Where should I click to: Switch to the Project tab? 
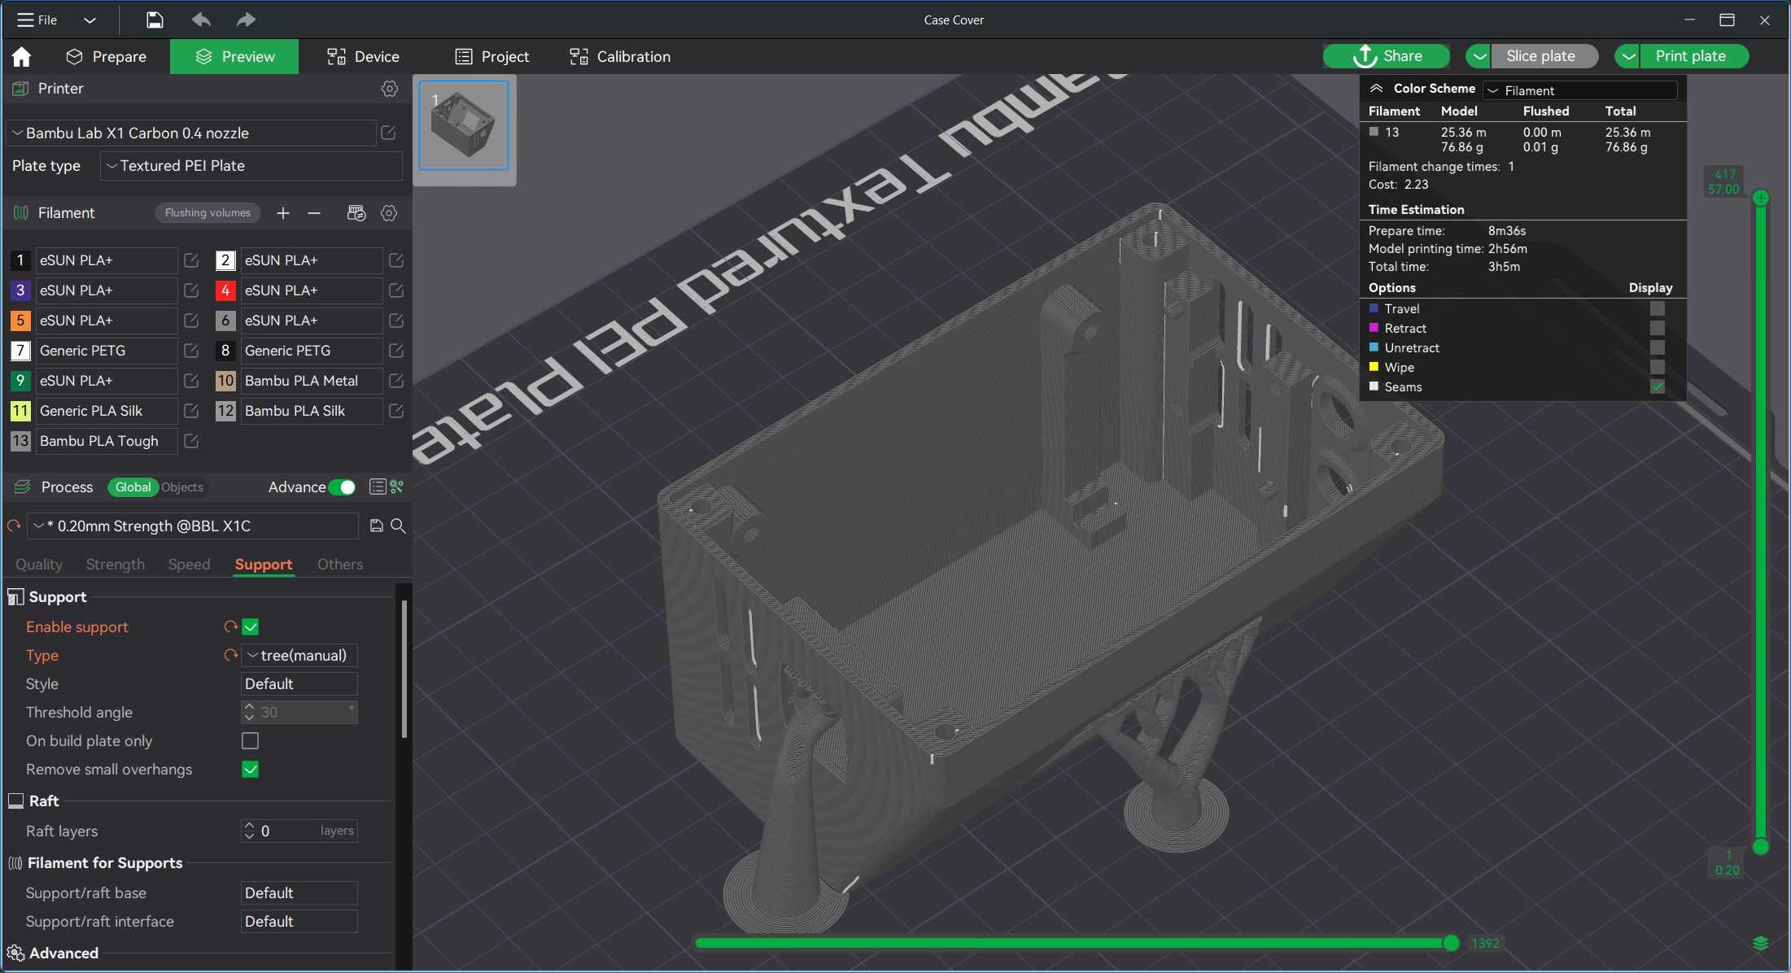coord(492,56)
